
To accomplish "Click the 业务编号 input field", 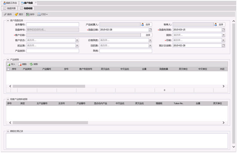I will (52, 25).
